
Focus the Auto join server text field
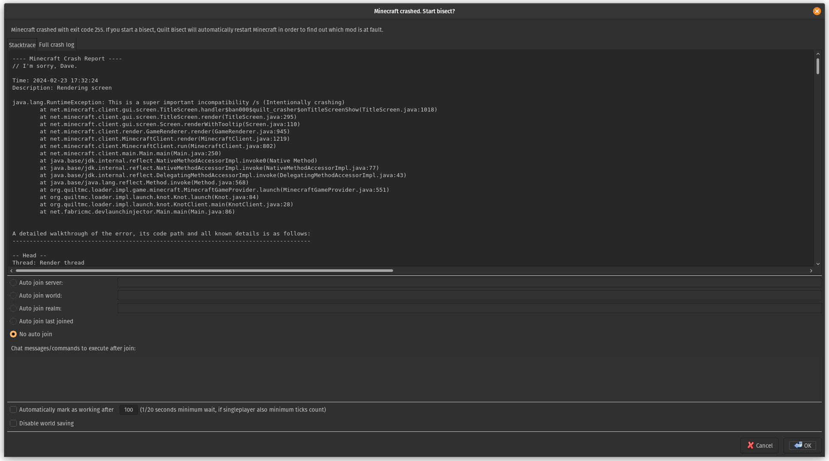tap(469, 283)
